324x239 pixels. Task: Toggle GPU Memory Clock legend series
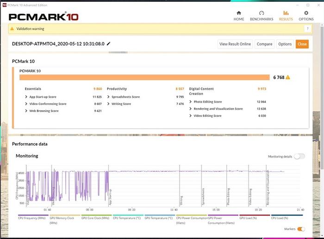click(x=65, y=219)
